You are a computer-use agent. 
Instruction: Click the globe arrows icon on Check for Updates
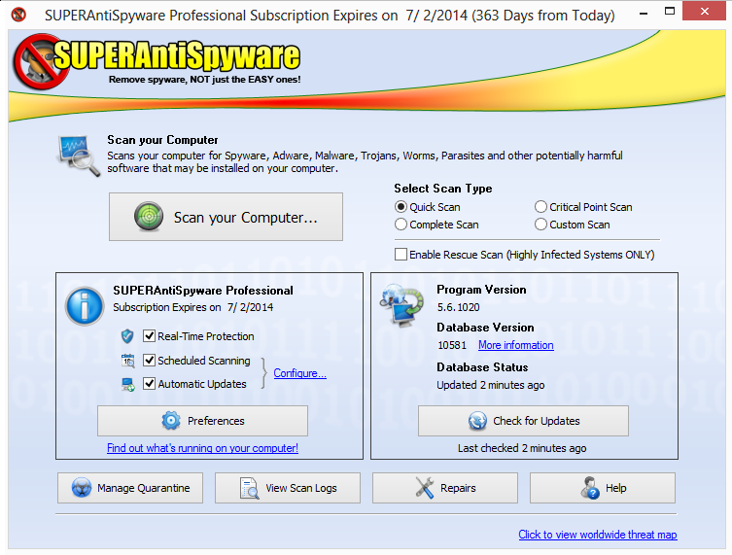click(x=477, y=421)
